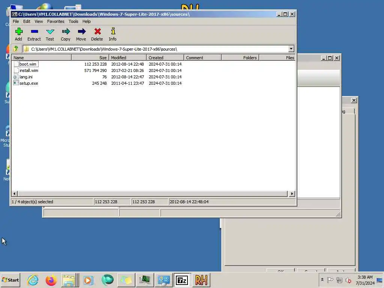The image size is (384, 288).
Task: Launch Firefox from the taskbar
Action: coord(51,280)
